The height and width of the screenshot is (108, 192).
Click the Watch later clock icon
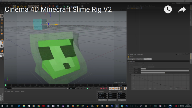(168, 9)
